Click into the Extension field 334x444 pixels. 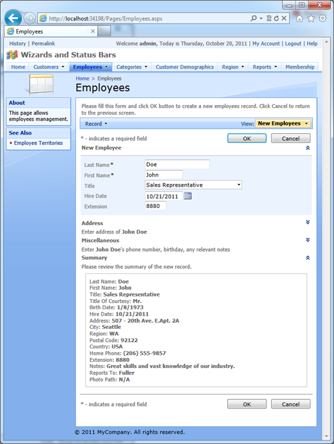pyautogui.click(x=156, y=206)
